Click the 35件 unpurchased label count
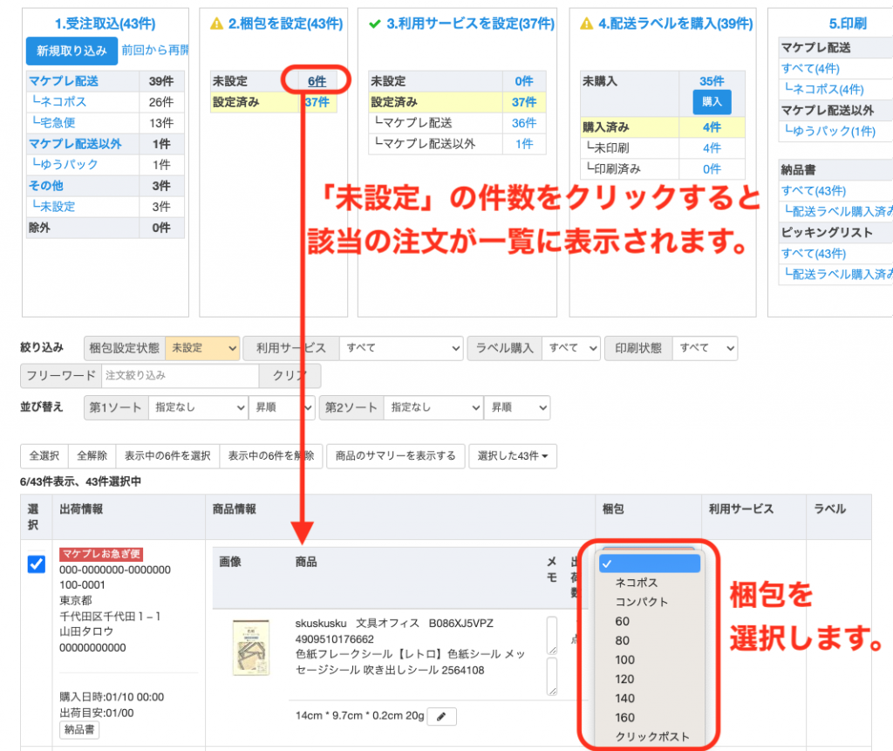 (712, 81)
